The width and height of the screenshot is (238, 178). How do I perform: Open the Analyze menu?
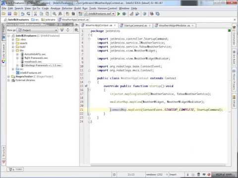(x=56, y=8)
